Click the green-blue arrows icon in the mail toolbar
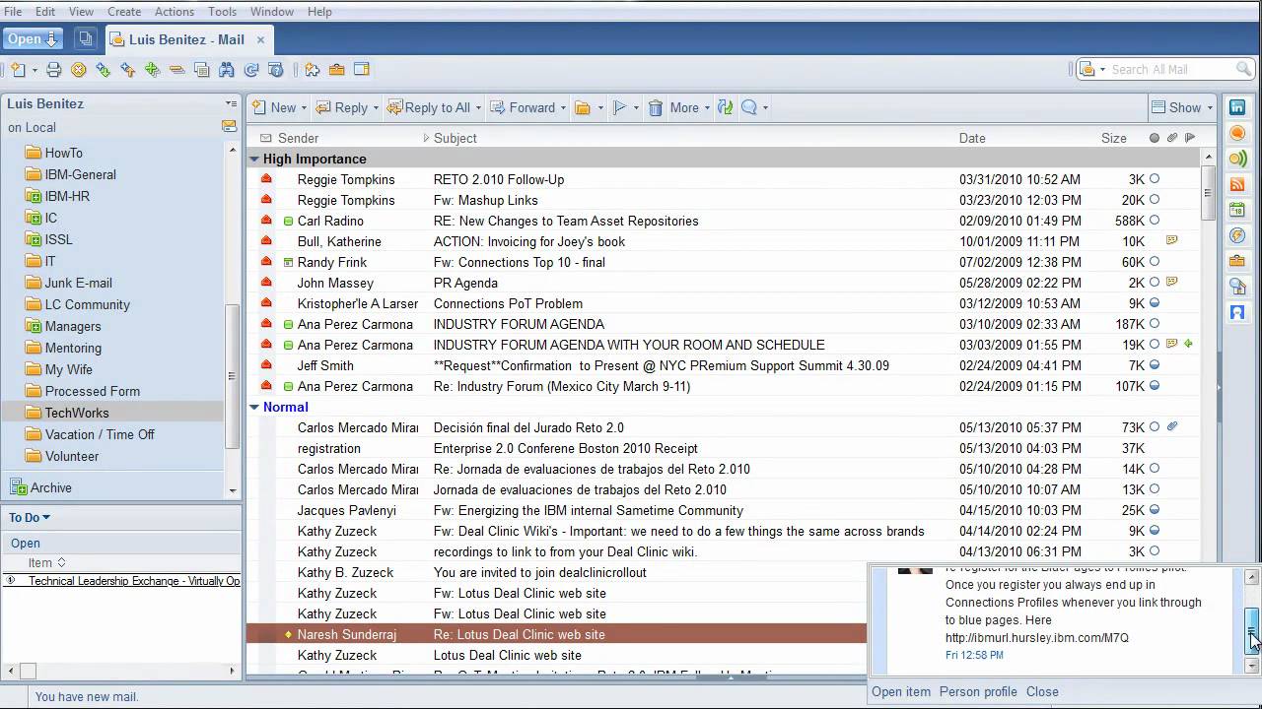Viewport: 1262px width, 709px height. [x=726, y=108]
